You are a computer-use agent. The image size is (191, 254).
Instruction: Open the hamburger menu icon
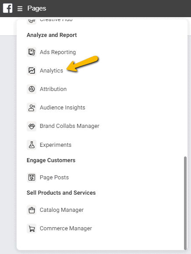point(20,9)
